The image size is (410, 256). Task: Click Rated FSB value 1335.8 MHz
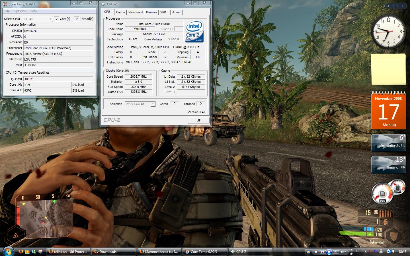(138, 92)
